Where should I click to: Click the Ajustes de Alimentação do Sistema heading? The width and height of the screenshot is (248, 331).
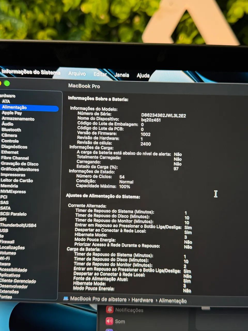click(x=103, y=196)
